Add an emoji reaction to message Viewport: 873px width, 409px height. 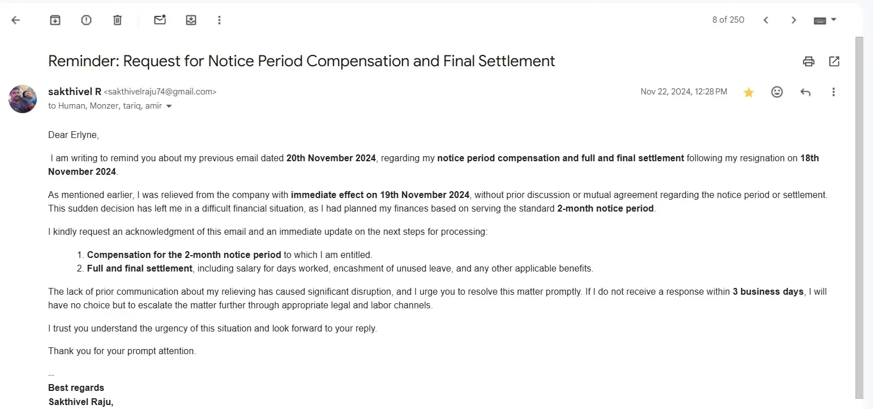[777, 92]
